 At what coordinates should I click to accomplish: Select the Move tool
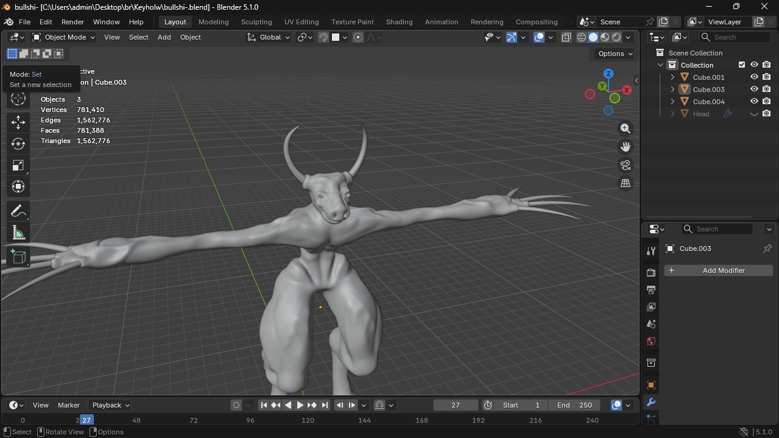click(18, 122)
